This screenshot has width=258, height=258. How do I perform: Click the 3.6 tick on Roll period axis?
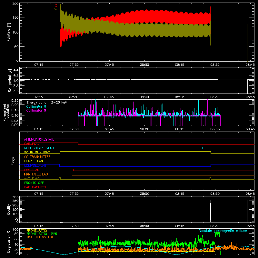point(16,91)
